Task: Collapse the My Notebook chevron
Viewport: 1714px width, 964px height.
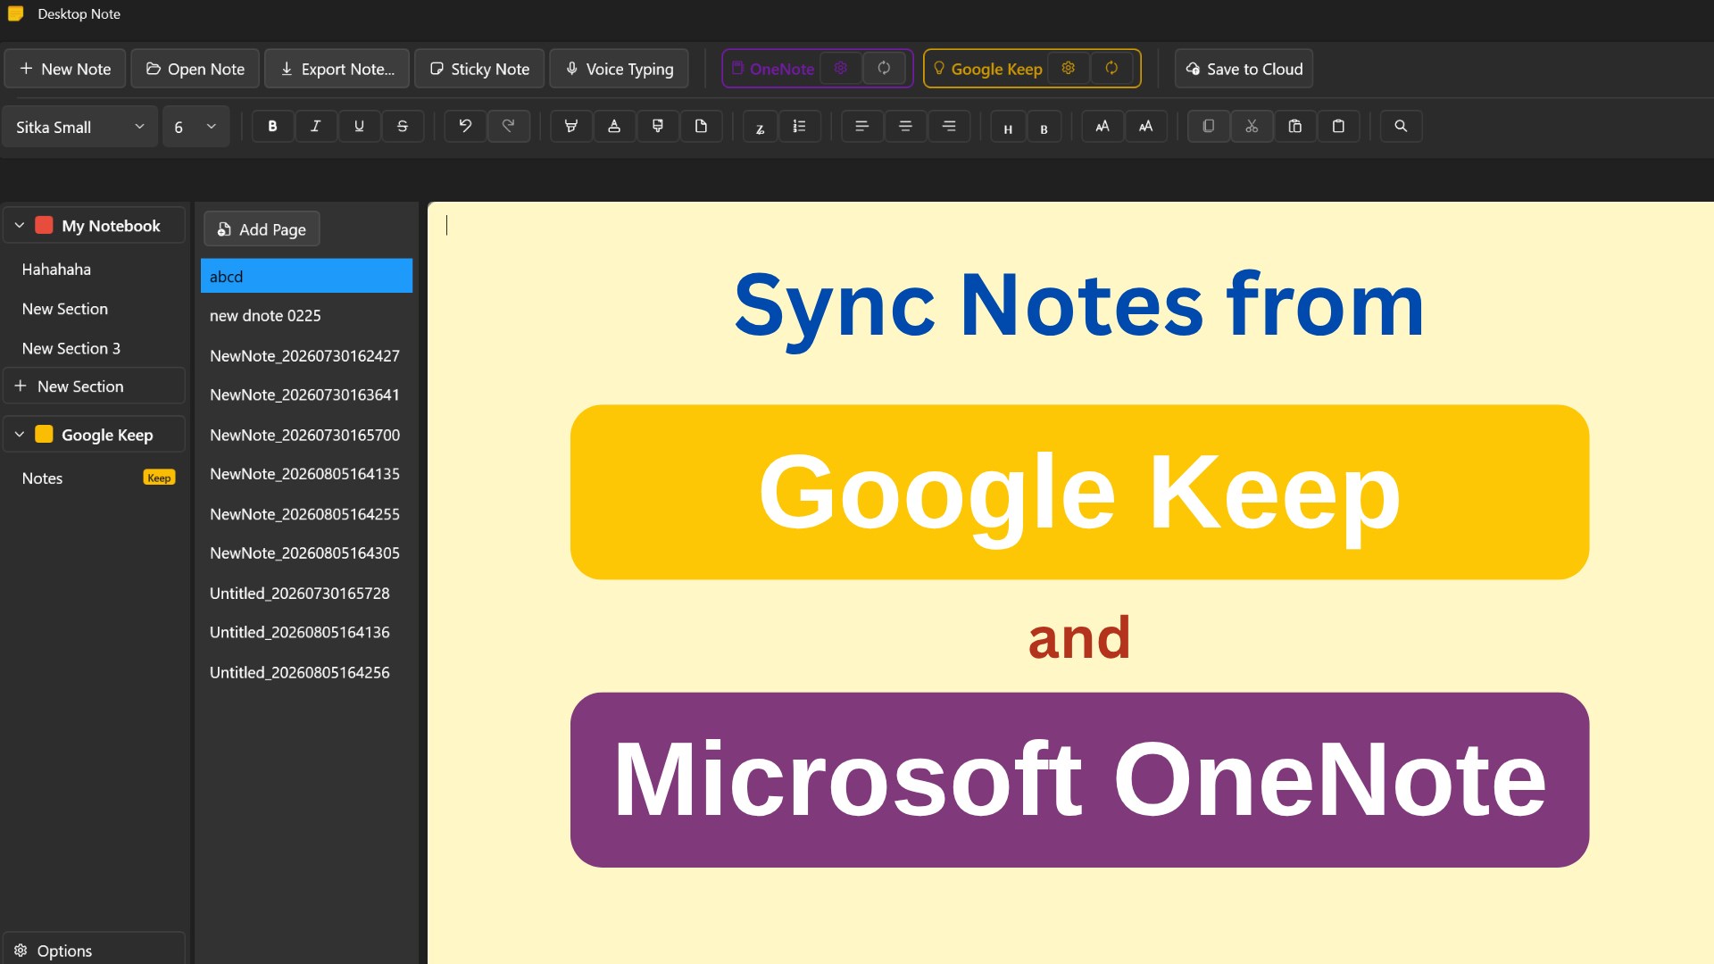Action: pyautogui.click(x=19, y=226)
